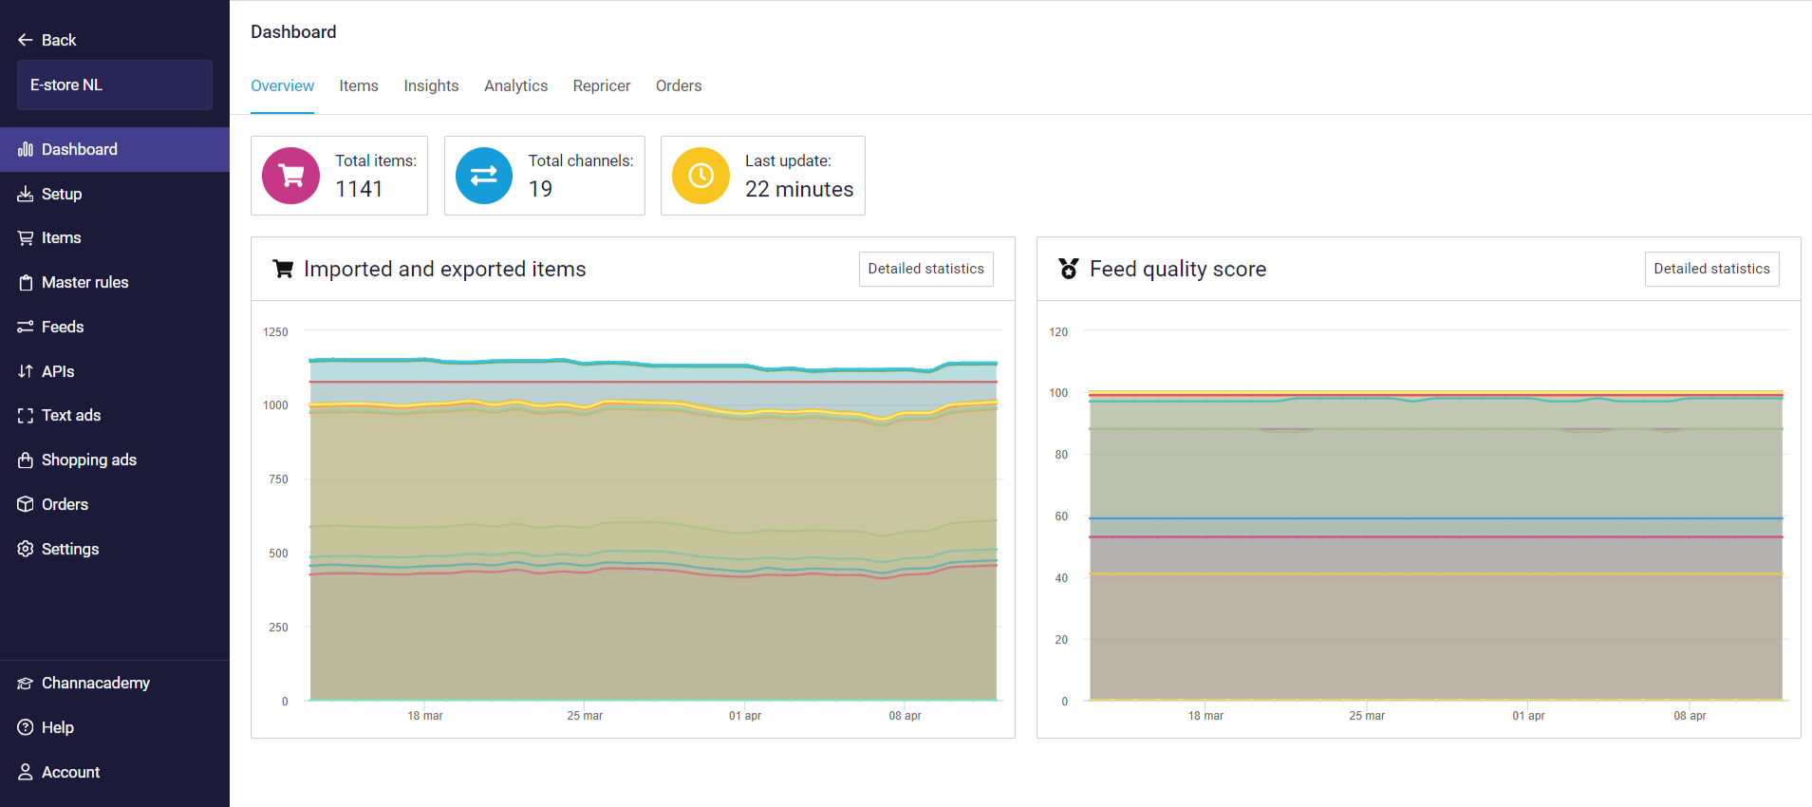The height and width of the screenshot is (807, 1812).
Task: Click the Back arrow icon
Action: (x=26, y=40)
